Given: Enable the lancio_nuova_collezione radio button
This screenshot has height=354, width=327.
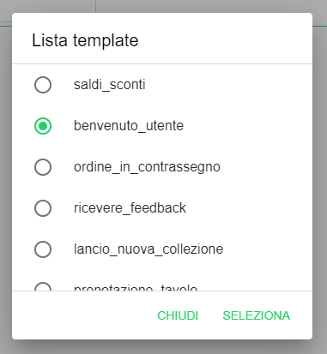Looking at the screenshot, I should pos(43,249).
